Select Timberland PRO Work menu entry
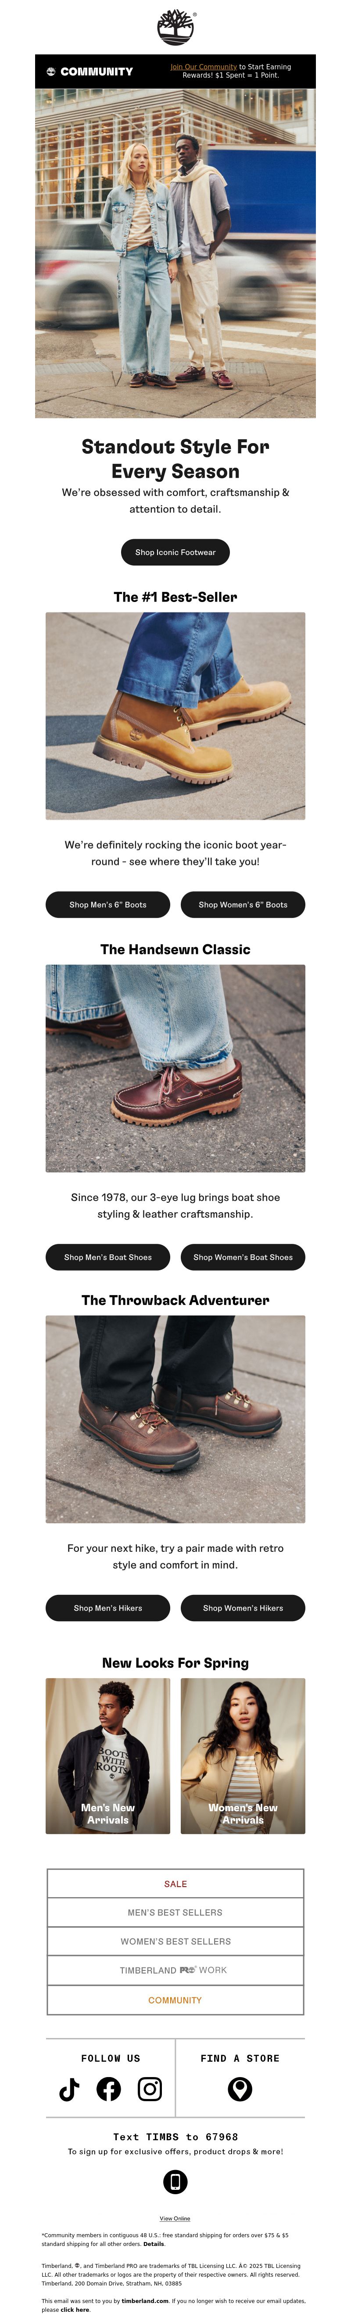 click(175, 1970)
